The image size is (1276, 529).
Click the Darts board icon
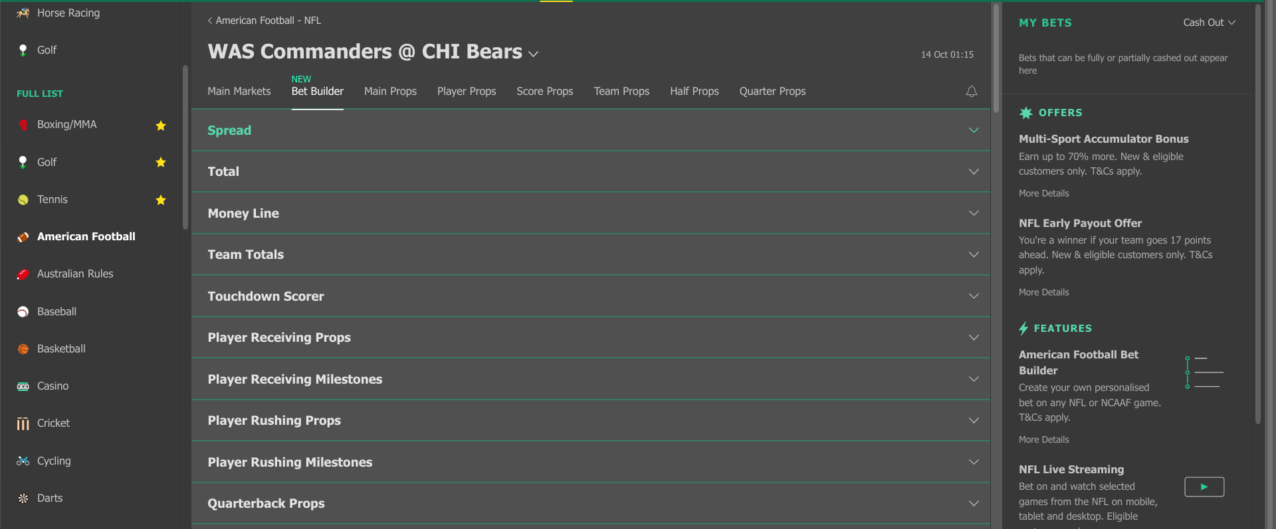pos(23,498)
